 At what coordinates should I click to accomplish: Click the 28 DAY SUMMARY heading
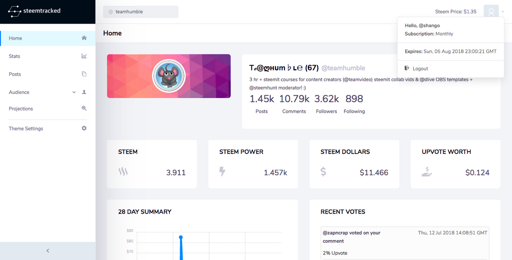pyautogui.click(x=145, y=212)
